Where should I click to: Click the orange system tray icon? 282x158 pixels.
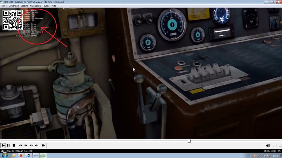[255, 156]
